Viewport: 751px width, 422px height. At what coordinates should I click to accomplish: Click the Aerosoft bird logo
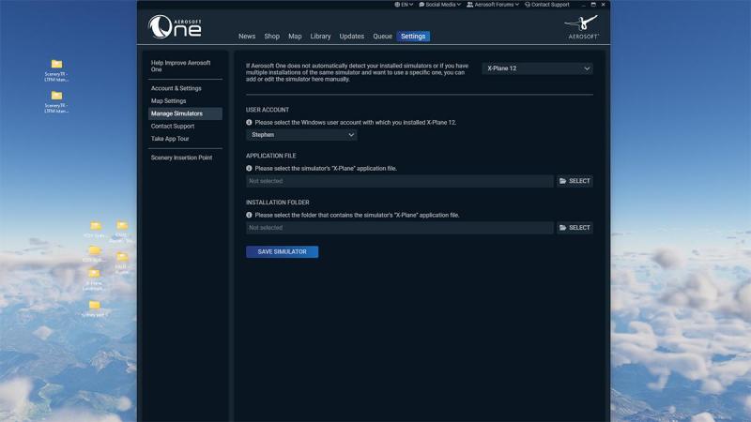point(582,27)
